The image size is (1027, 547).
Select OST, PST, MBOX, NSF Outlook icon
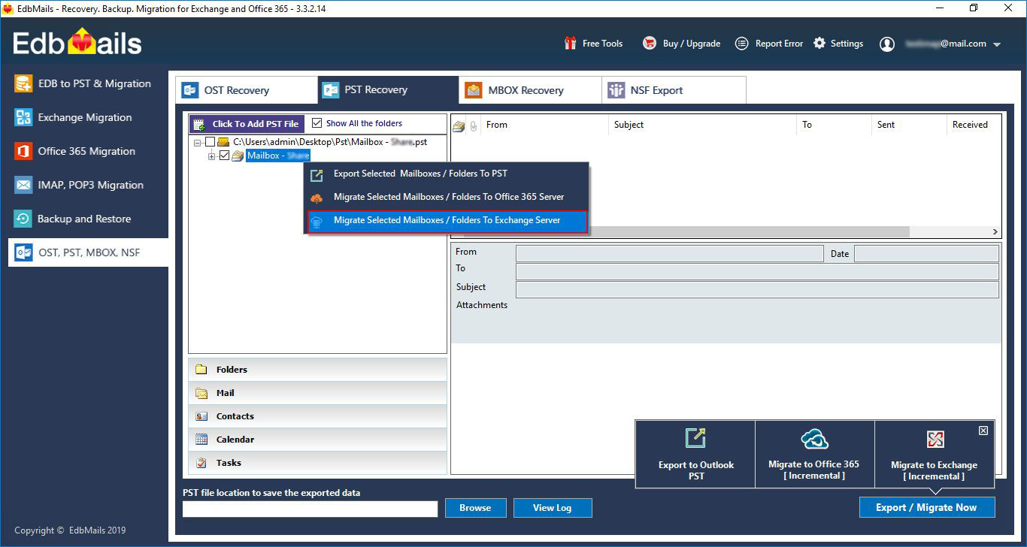24,252
